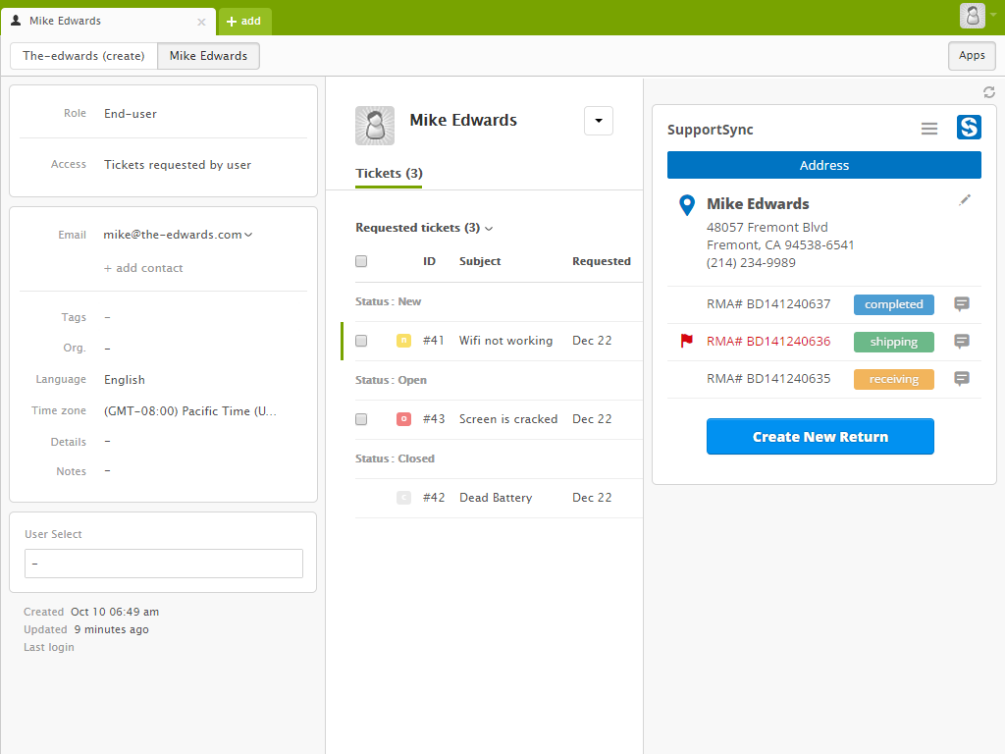
Task: Open comments for RMA# BD141240636
Action: click(962, 342)
